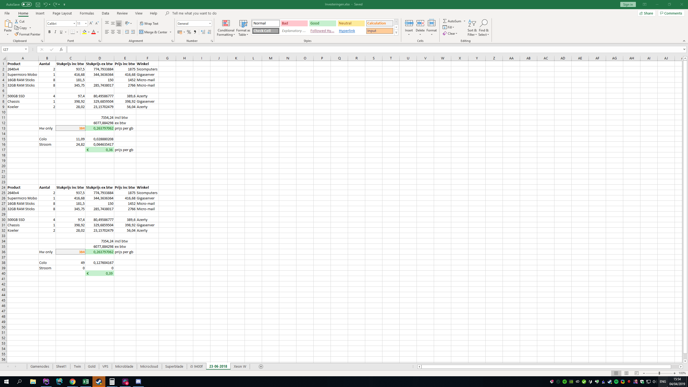Click the Insert Function fx icon
The width and height of the screenshot is (688, 387).
pyautogui.click(x=61, y=49)
